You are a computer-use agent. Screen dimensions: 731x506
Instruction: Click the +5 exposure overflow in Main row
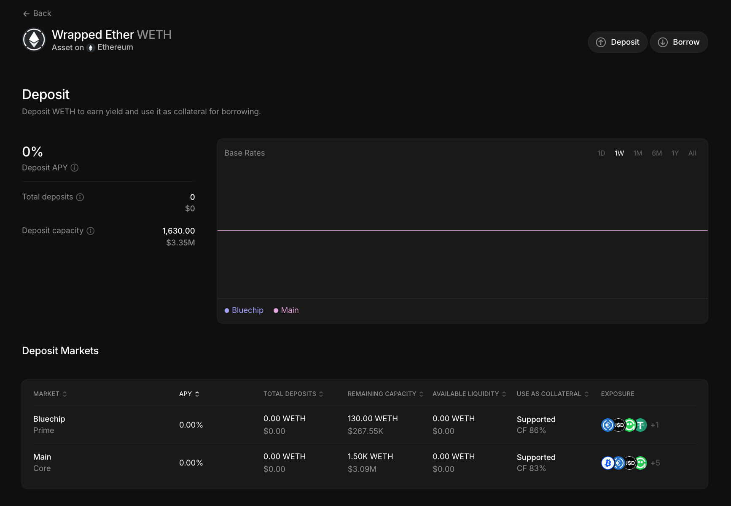pyautogui.click(x=655, y=463)
